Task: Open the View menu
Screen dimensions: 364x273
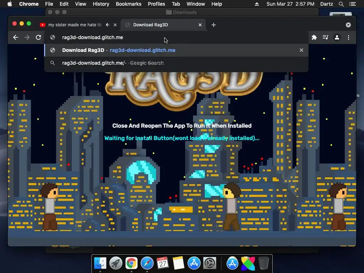Action: coord(81,4)
